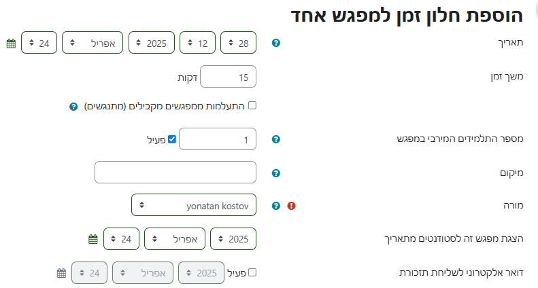Open help for מספר התלמידים המירבי במפגש
Viewport: 538px width, 288px height.
(x=276, y=139)
